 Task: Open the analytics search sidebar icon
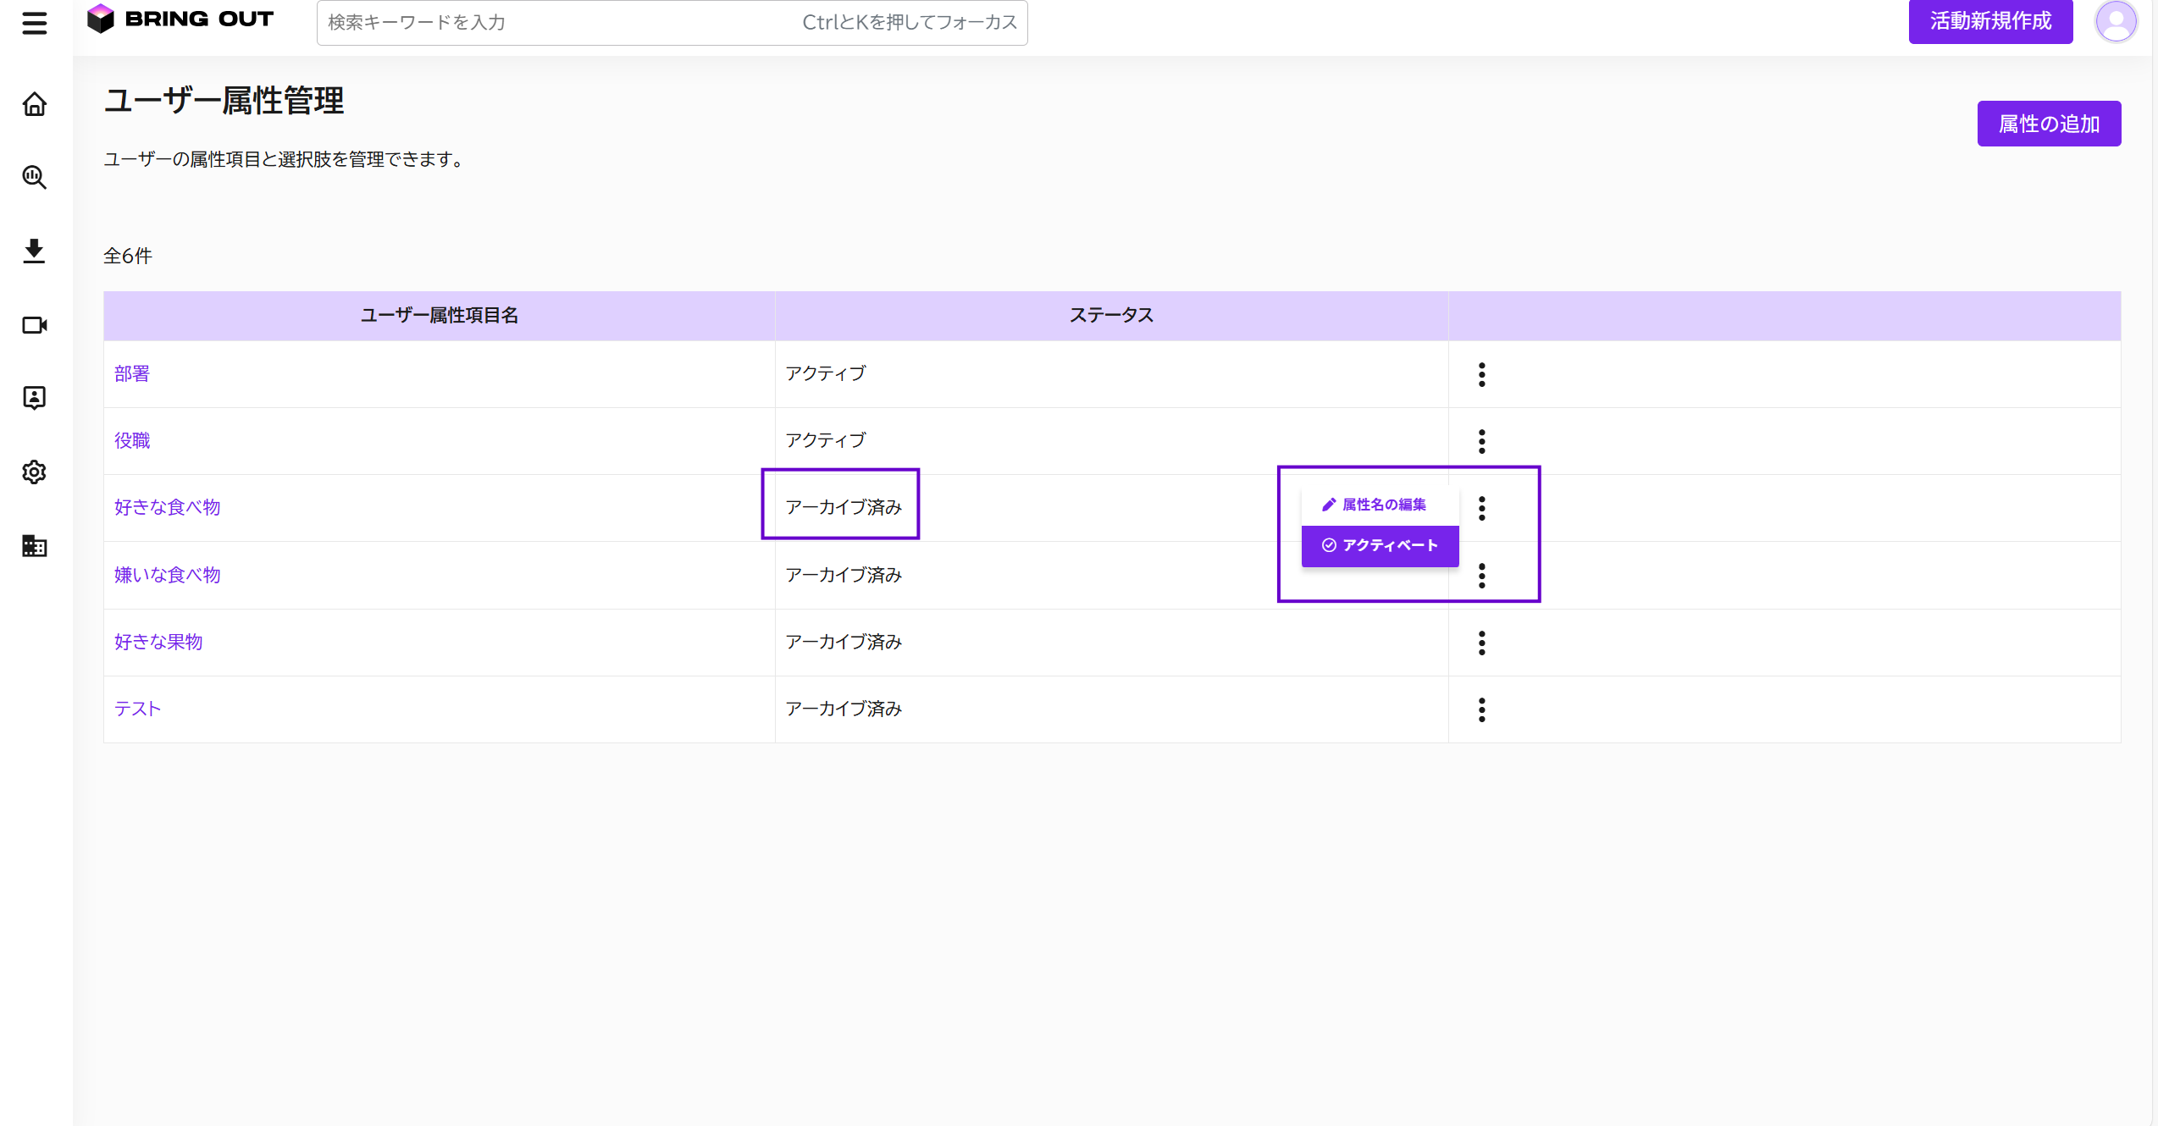coord(34,177)
